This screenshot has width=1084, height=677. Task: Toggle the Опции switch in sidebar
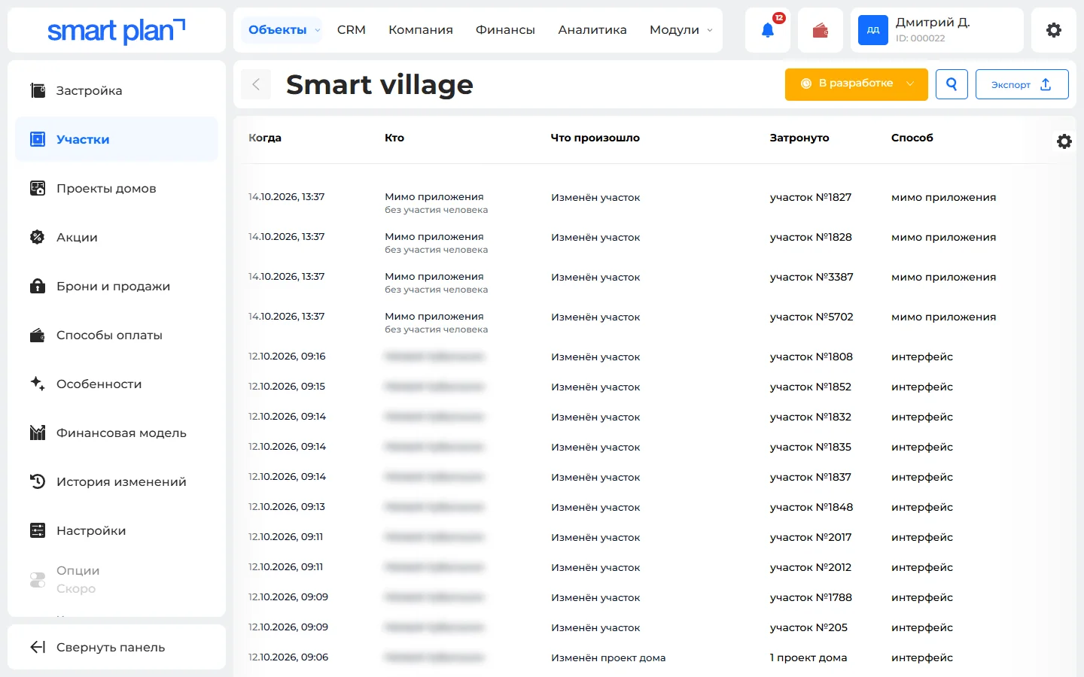38,579
